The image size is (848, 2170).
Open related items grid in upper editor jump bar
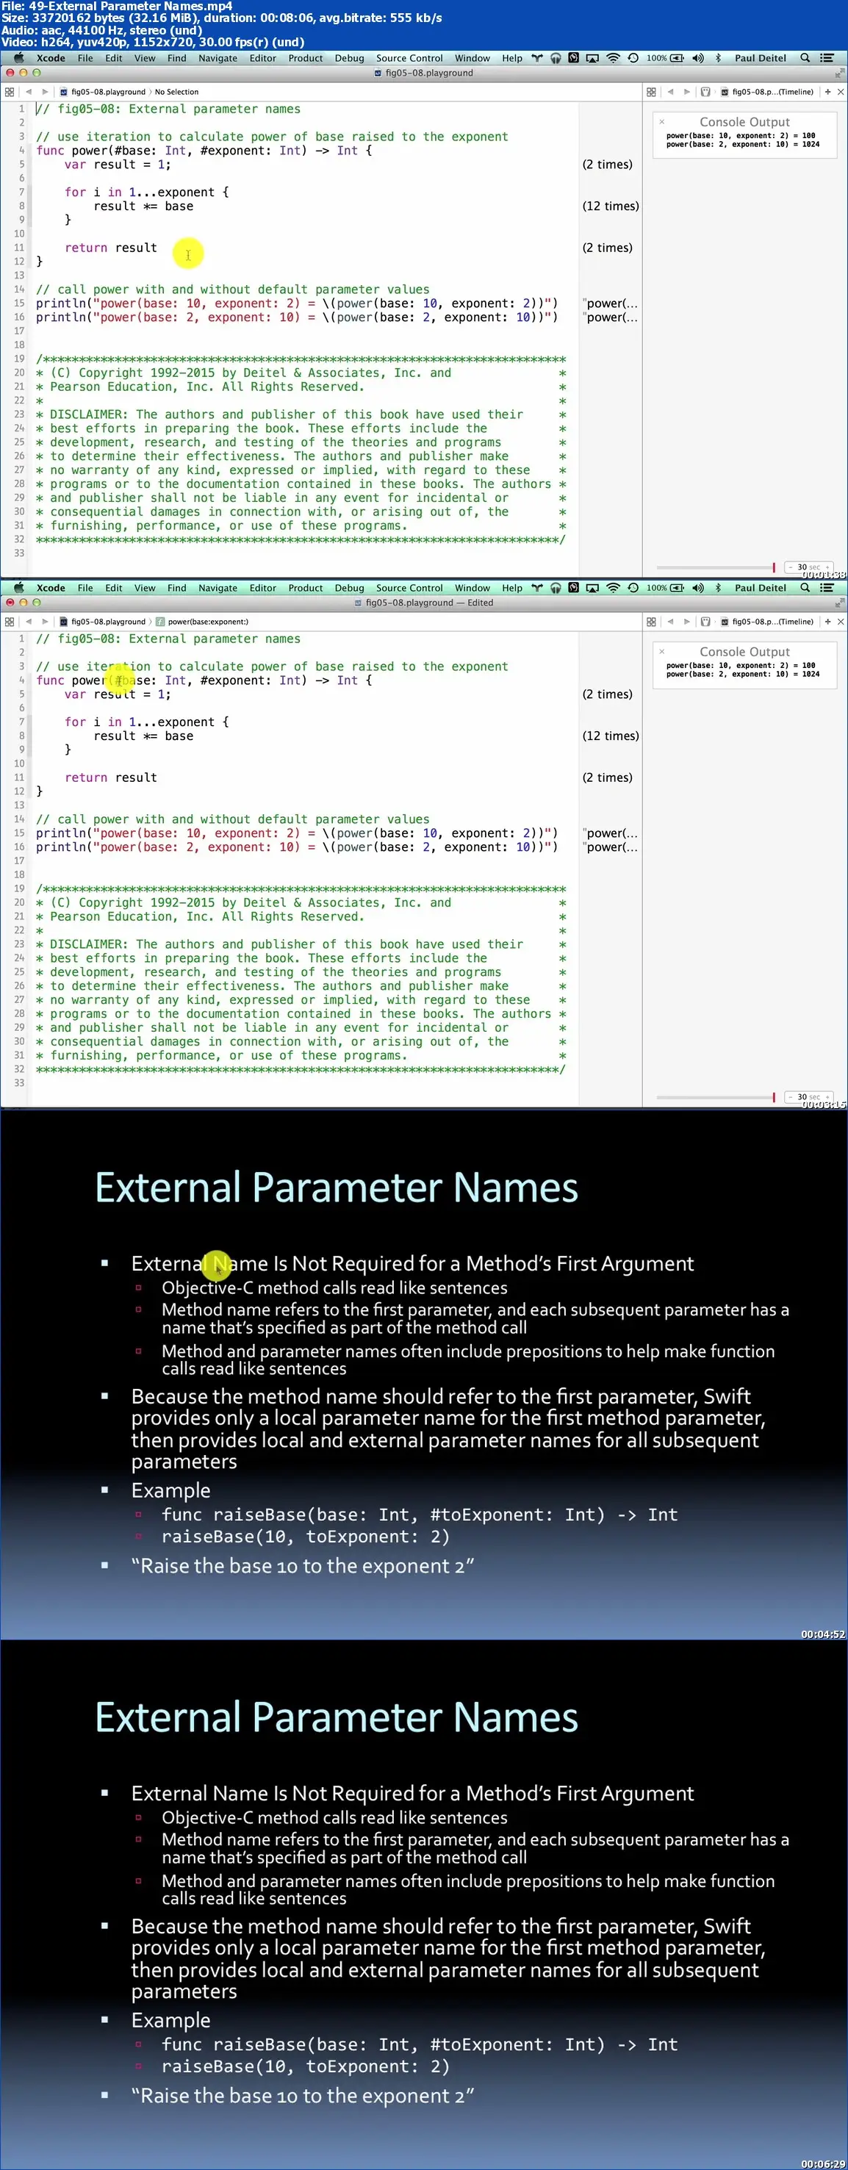[x=10, y=92]
